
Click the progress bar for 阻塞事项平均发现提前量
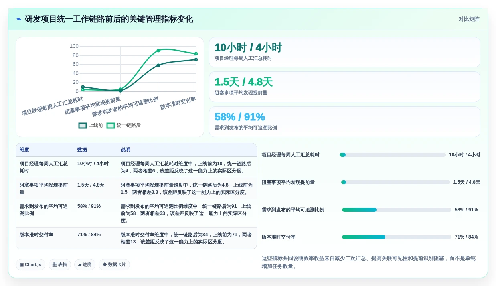tap(396, 182)
